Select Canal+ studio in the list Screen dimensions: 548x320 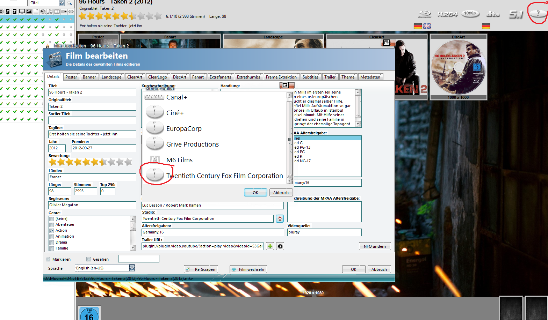click(x=215, y=97)
